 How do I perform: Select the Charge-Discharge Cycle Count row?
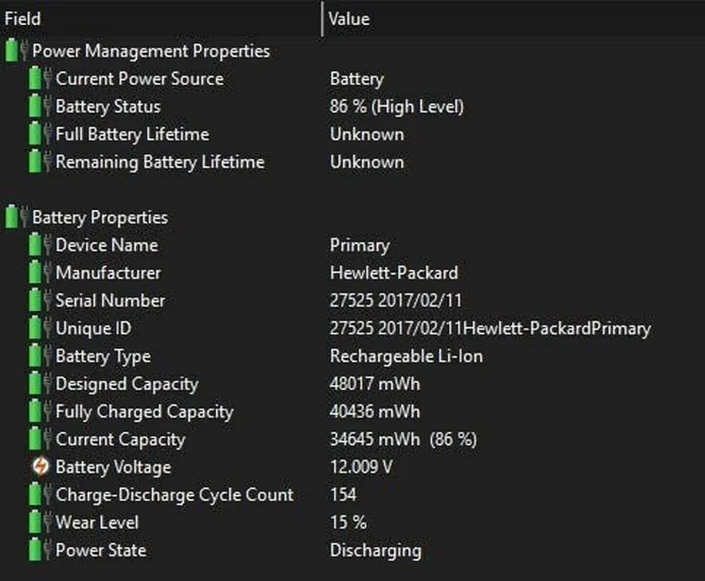(x=174, y=495)
